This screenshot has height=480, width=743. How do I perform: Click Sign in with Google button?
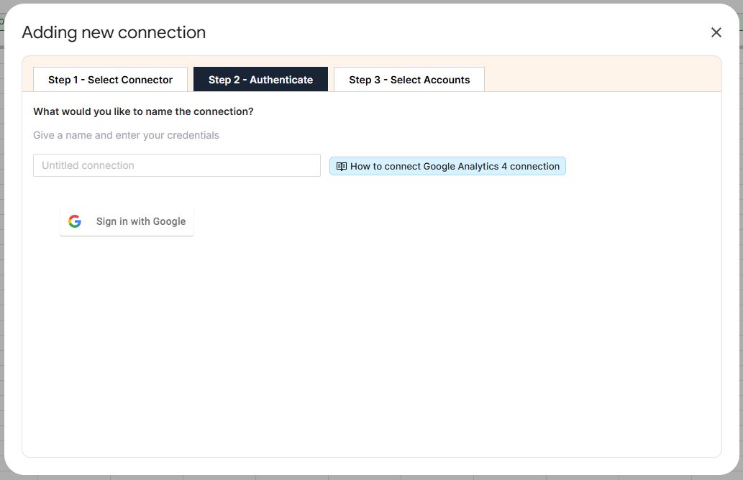pos(127,221)
